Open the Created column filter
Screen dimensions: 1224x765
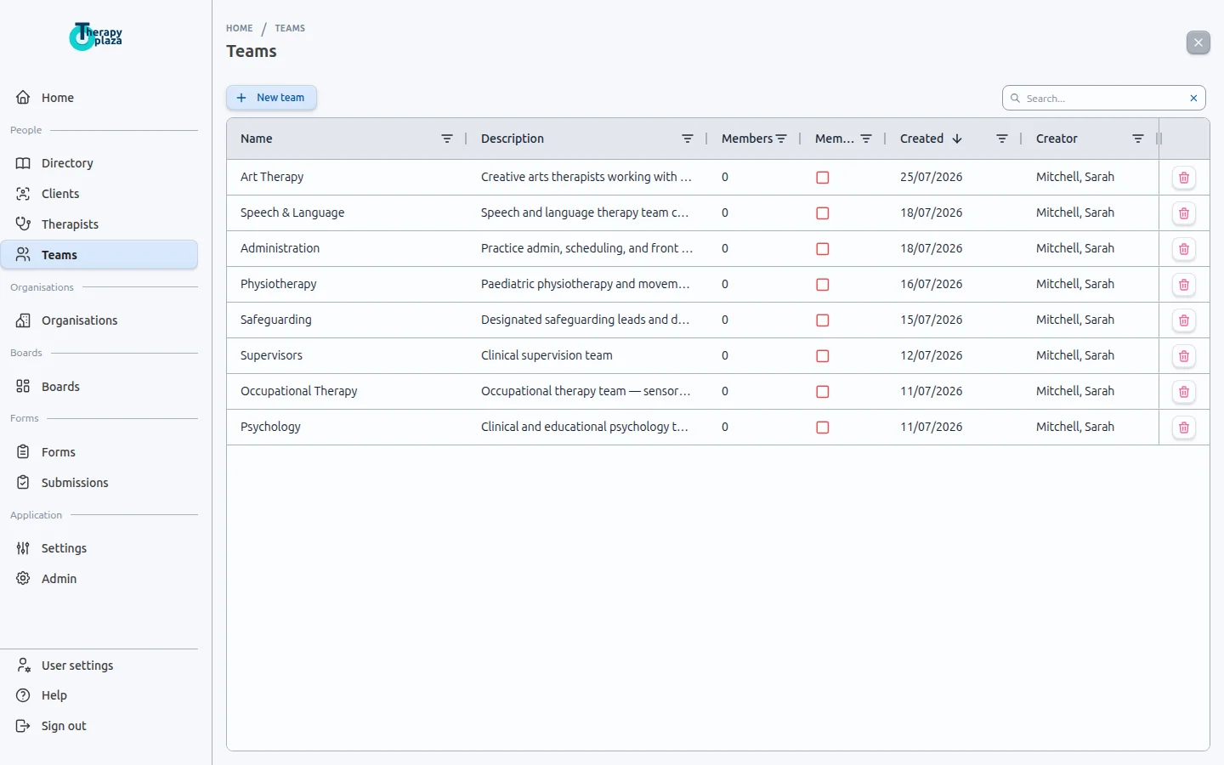click(x=1002, y=139)
